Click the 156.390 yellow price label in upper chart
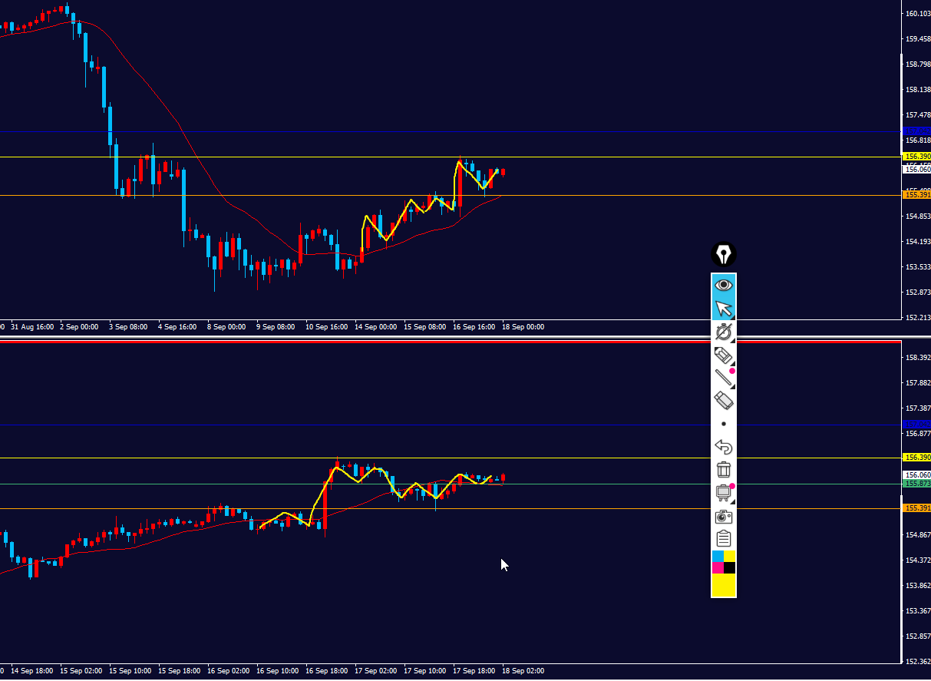 (x=917, y=156)
